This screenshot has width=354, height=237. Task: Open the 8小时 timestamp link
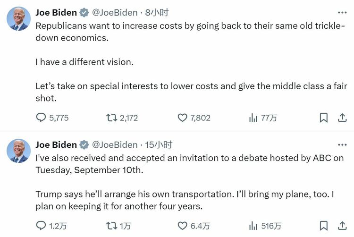click(x=157, y=13)
